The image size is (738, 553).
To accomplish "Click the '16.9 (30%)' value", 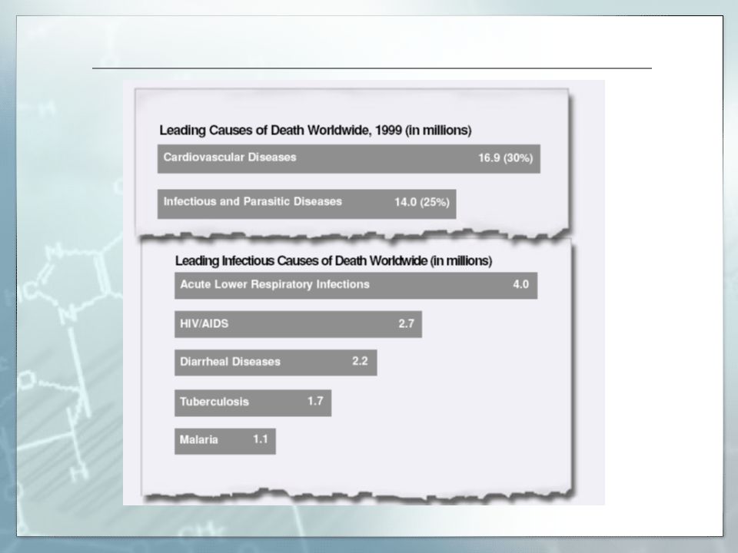I will tap(506, 158).
